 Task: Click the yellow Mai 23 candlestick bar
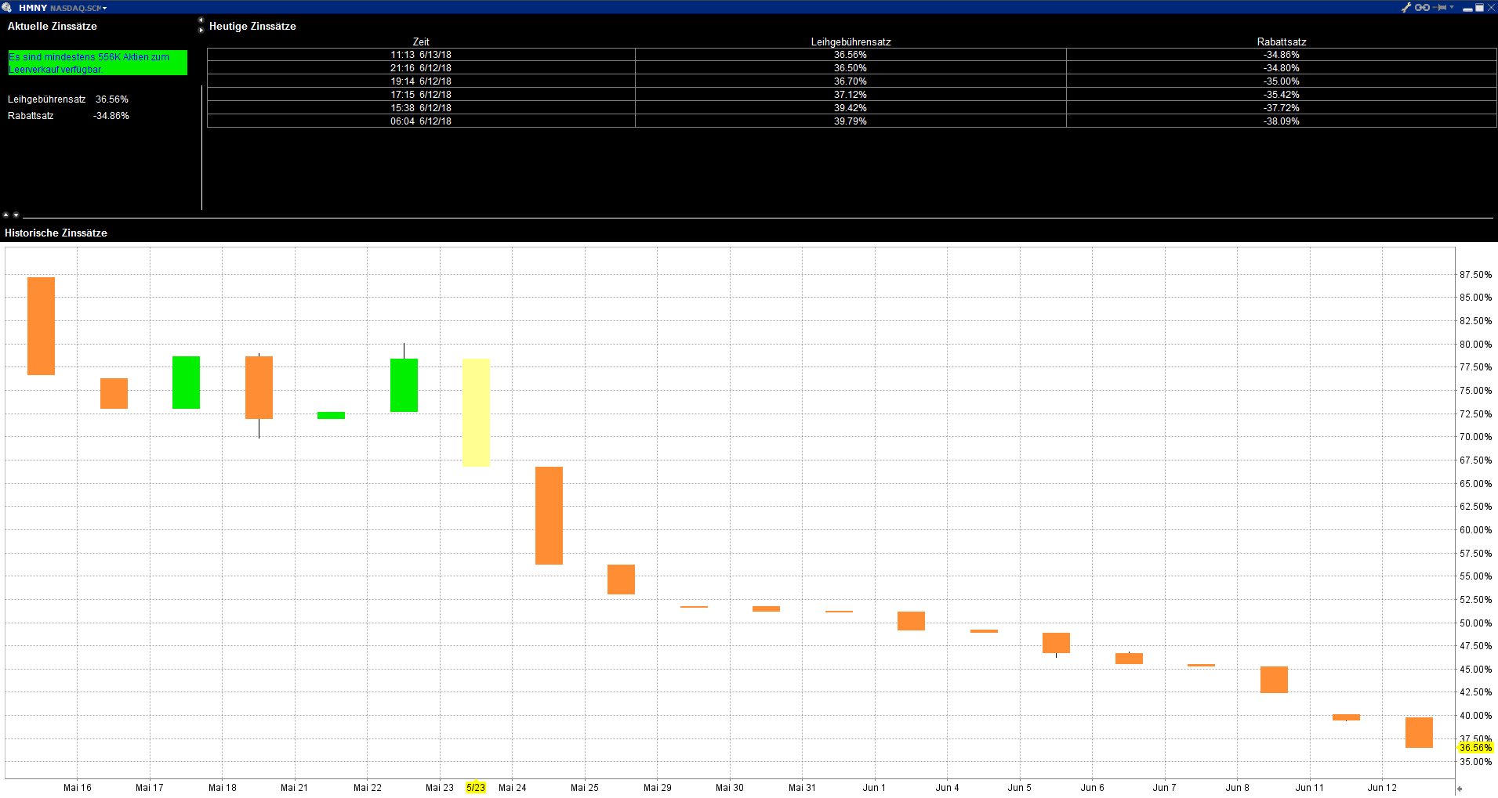(x=476, y=412)
